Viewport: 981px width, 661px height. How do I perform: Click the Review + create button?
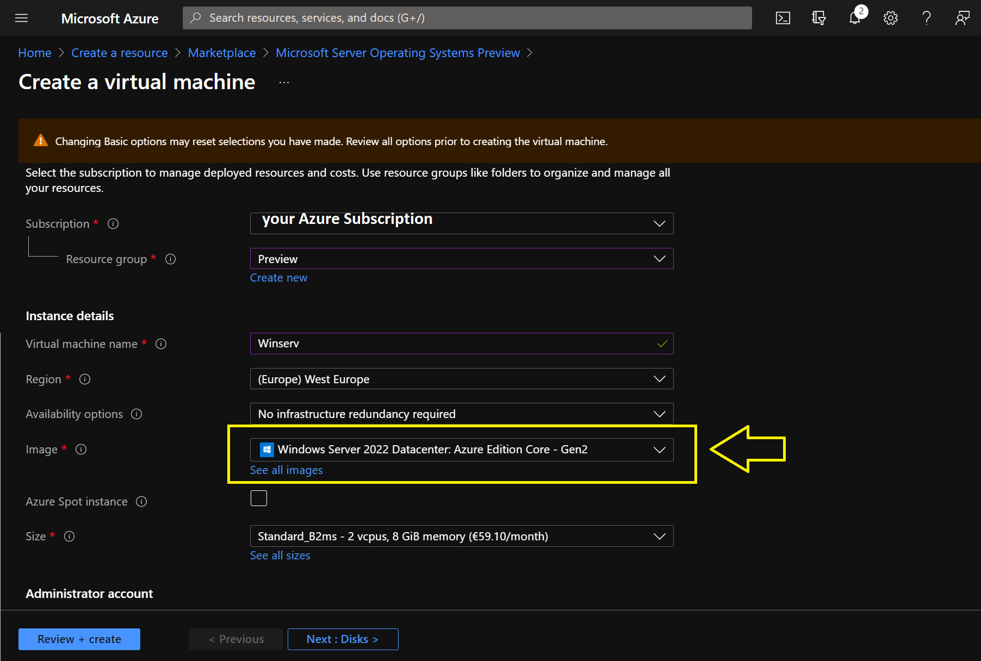pos(79,639)
